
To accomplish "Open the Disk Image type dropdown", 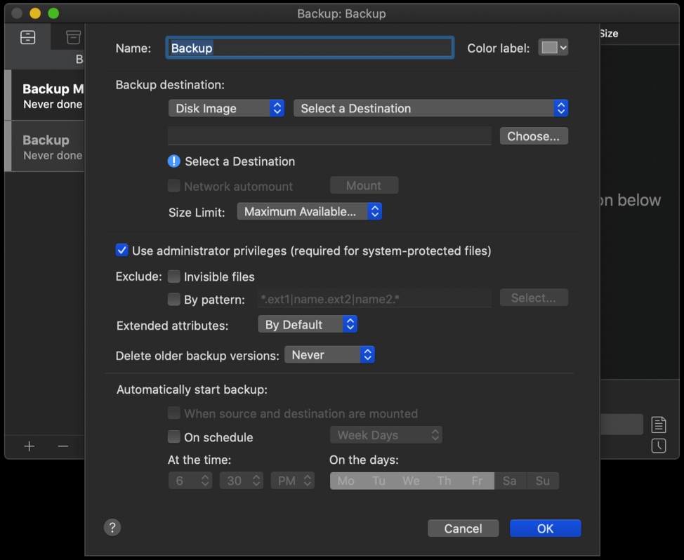I will pos(226,108).
